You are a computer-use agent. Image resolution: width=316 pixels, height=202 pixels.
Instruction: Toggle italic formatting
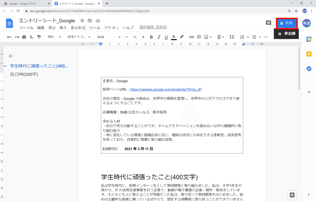tap(159, 37)
